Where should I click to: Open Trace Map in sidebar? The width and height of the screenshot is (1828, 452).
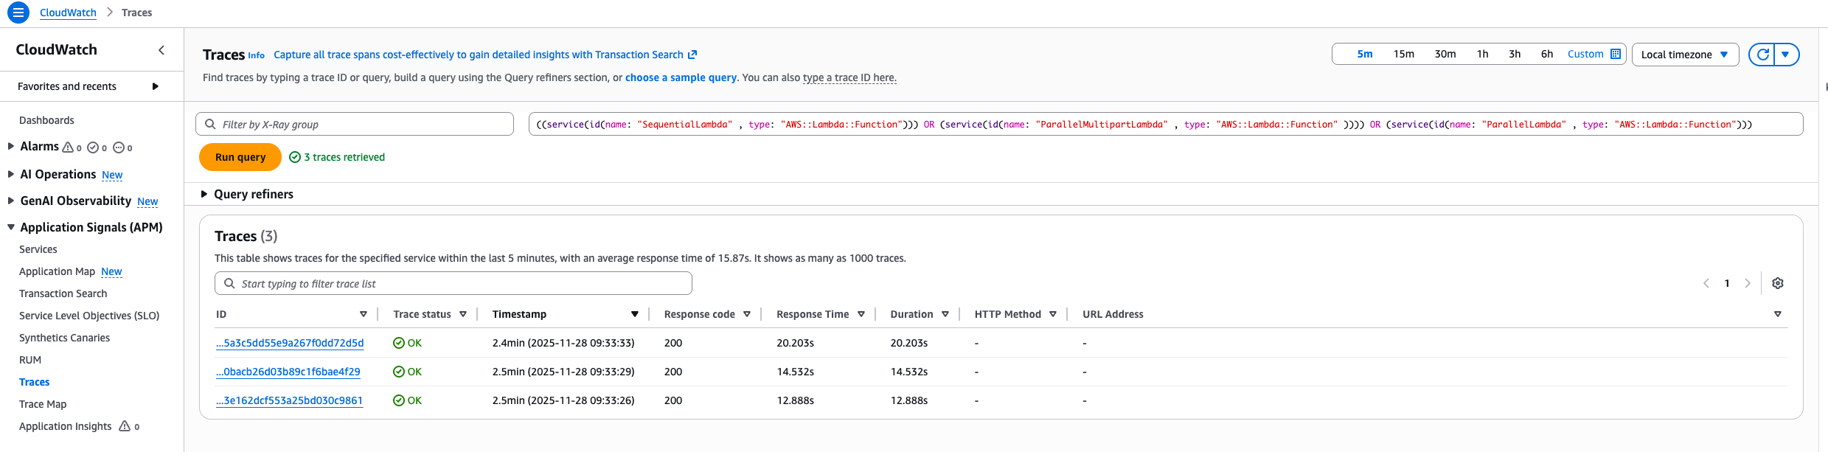[x=43, y=404]
